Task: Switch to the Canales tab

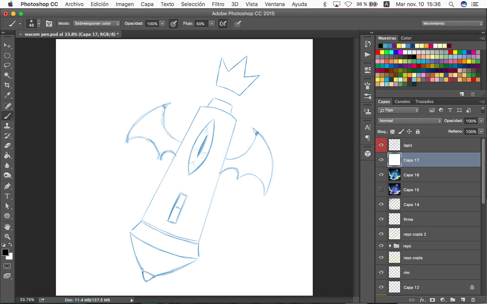Action: (403, 101)
